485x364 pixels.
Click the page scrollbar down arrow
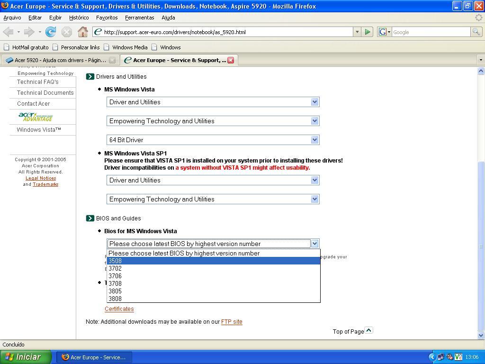(x=481, y=335)
